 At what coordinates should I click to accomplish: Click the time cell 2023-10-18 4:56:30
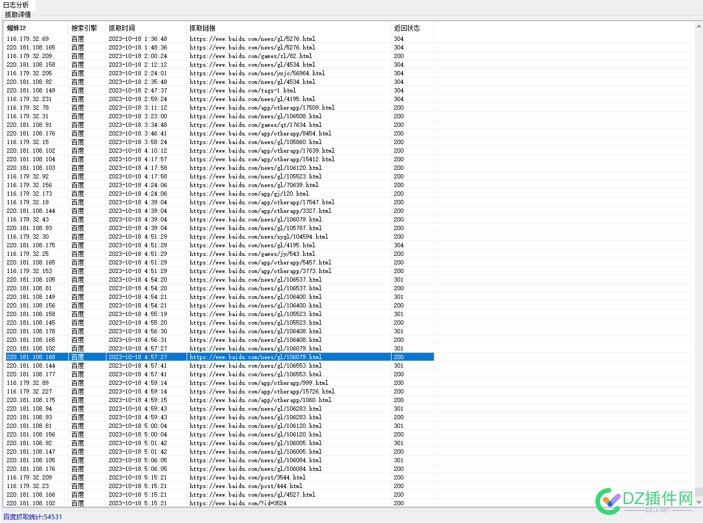138,331
